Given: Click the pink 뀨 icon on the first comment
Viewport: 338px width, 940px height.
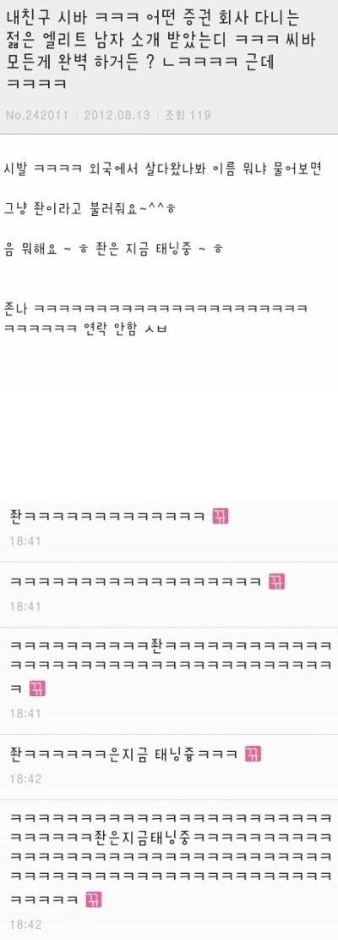Looking at the screenshot, I should coord(221,517).
